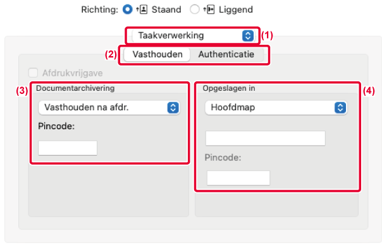
Task: Focus the Pincode field under Opgeslagen in
Action: tap(238, 178)
